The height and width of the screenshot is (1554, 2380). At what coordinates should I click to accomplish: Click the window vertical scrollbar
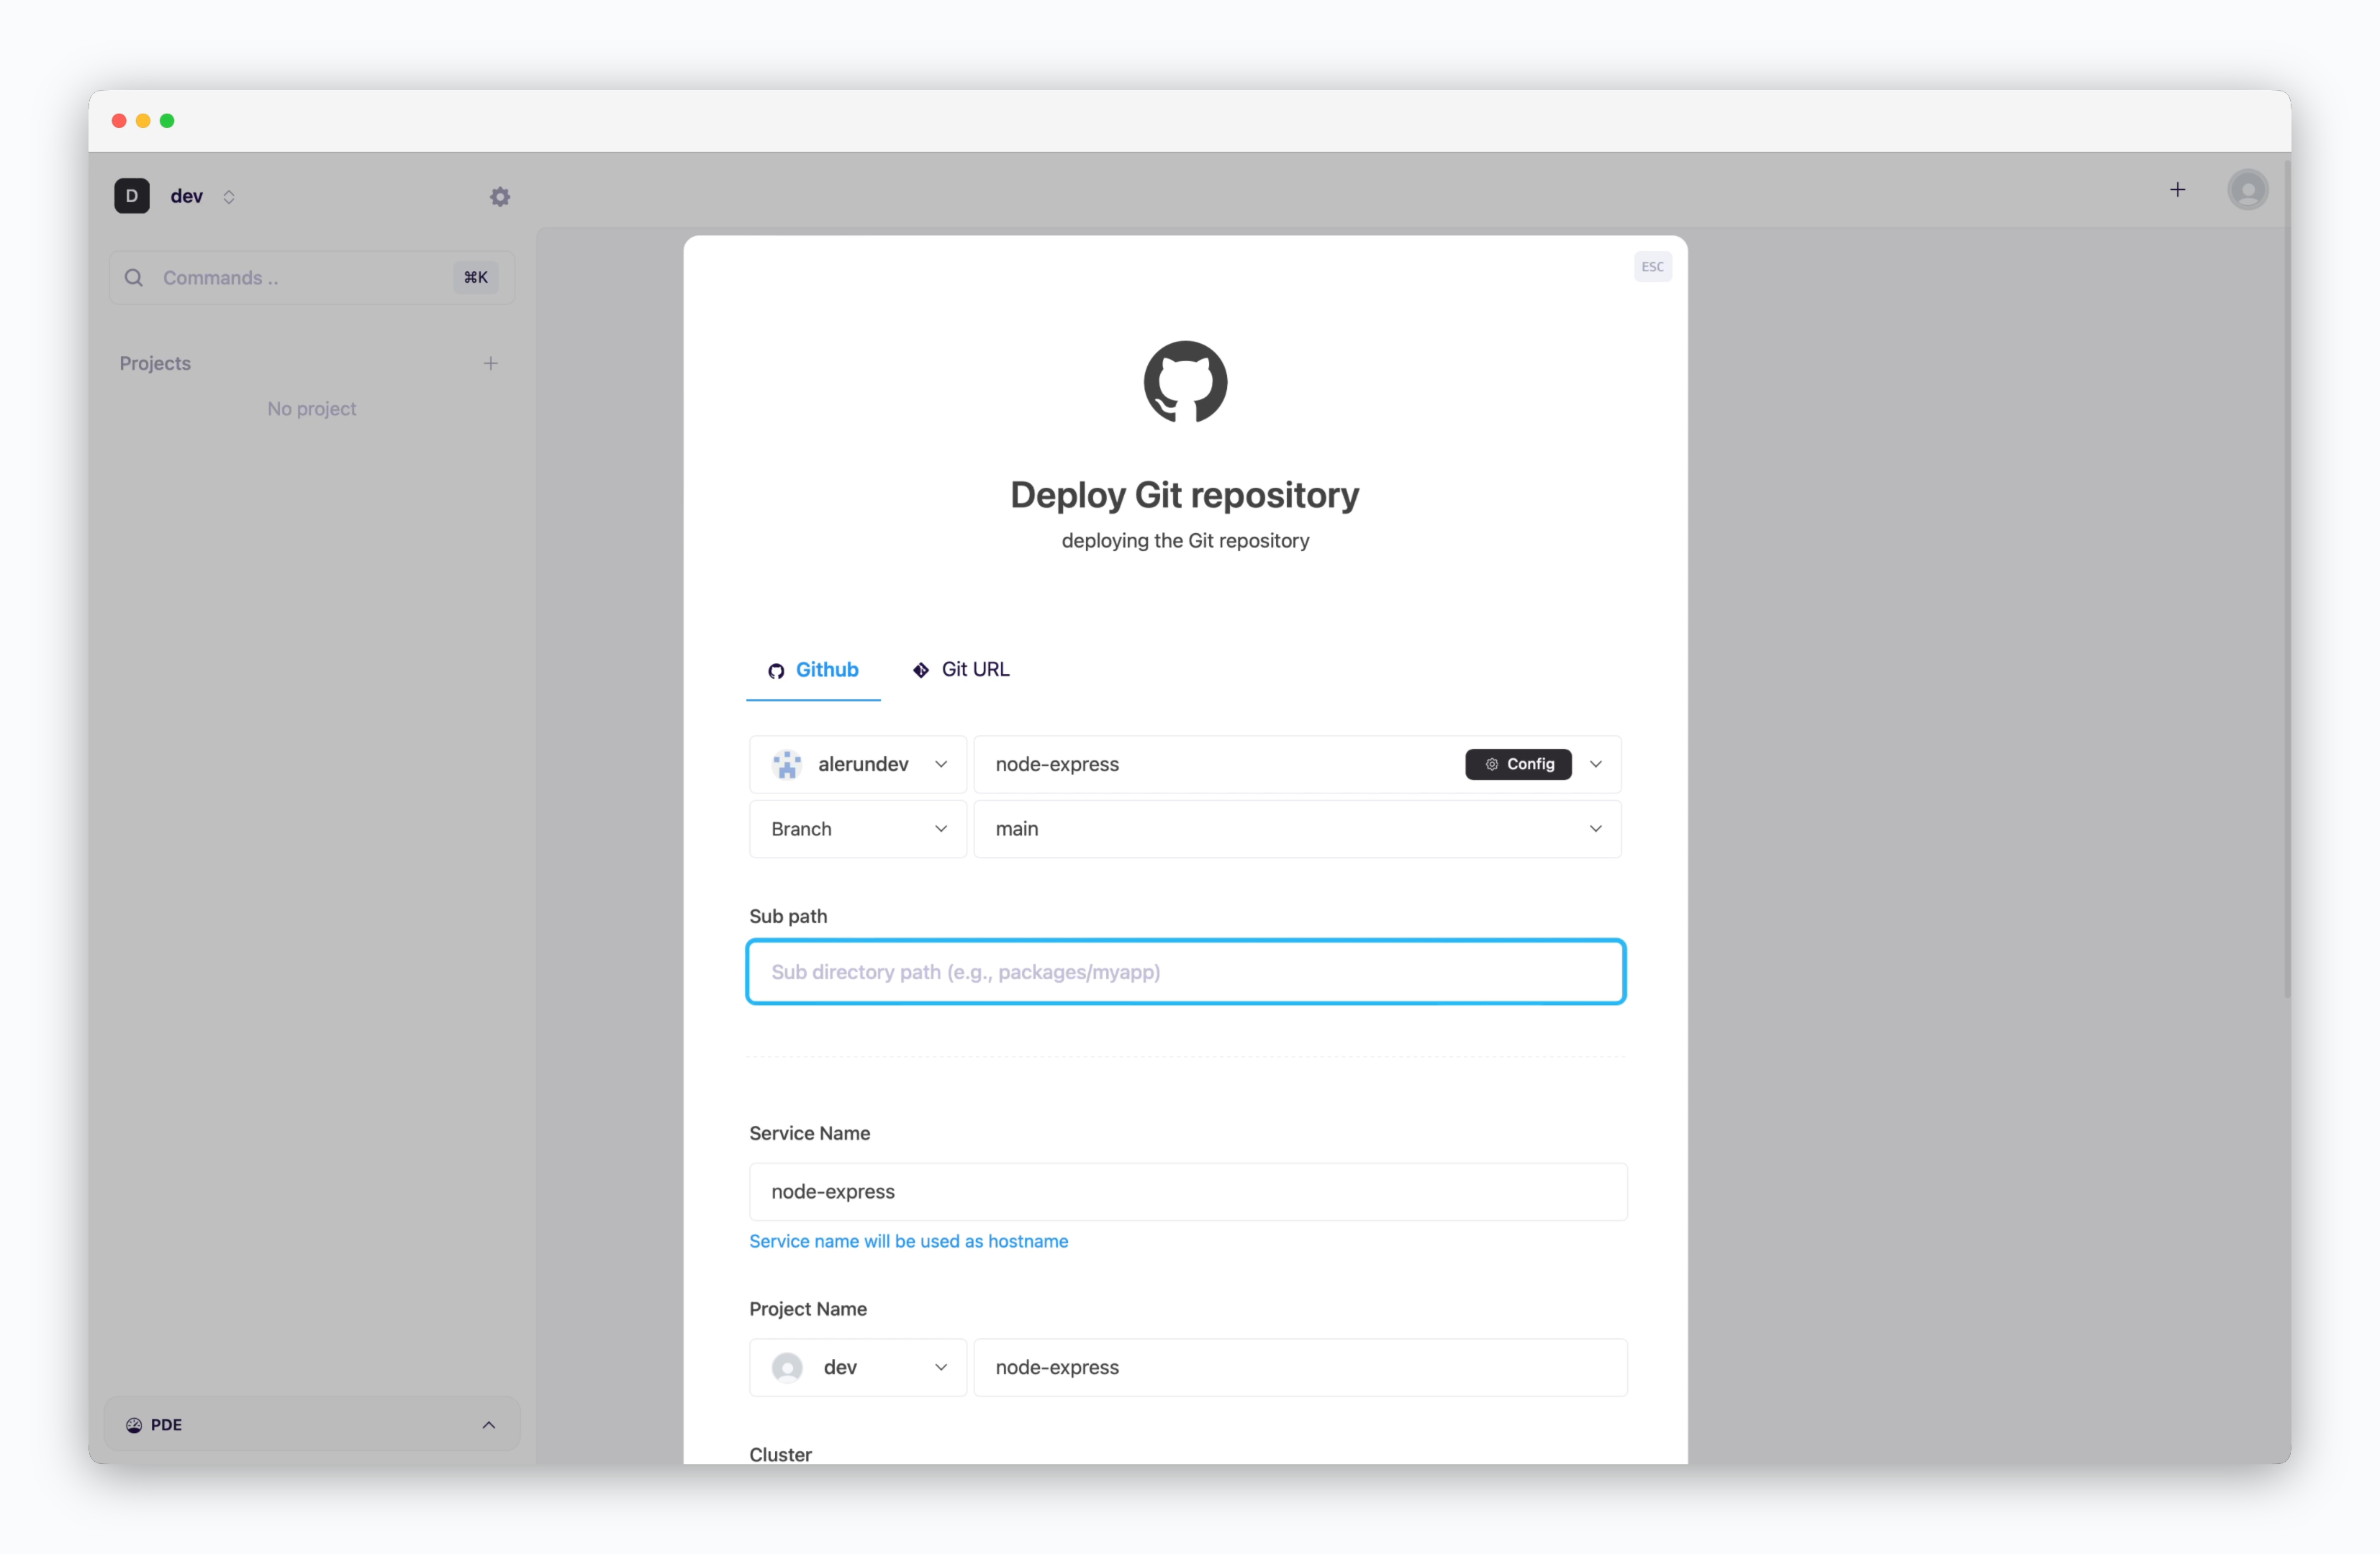coord(2287,580)
